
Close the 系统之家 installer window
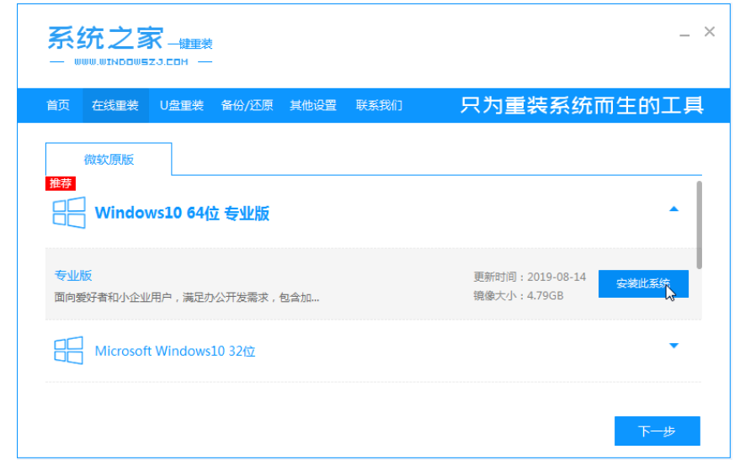pos(710,32)
